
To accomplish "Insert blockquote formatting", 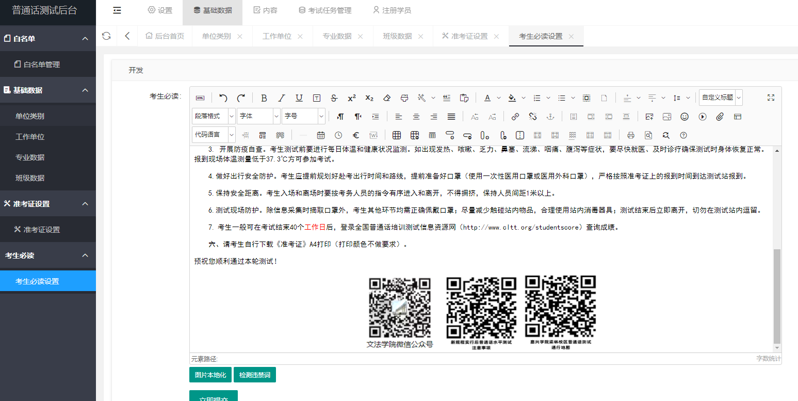I will [447, 98].
